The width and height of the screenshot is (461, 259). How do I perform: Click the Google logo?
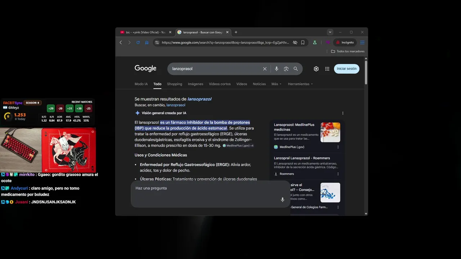146,68
